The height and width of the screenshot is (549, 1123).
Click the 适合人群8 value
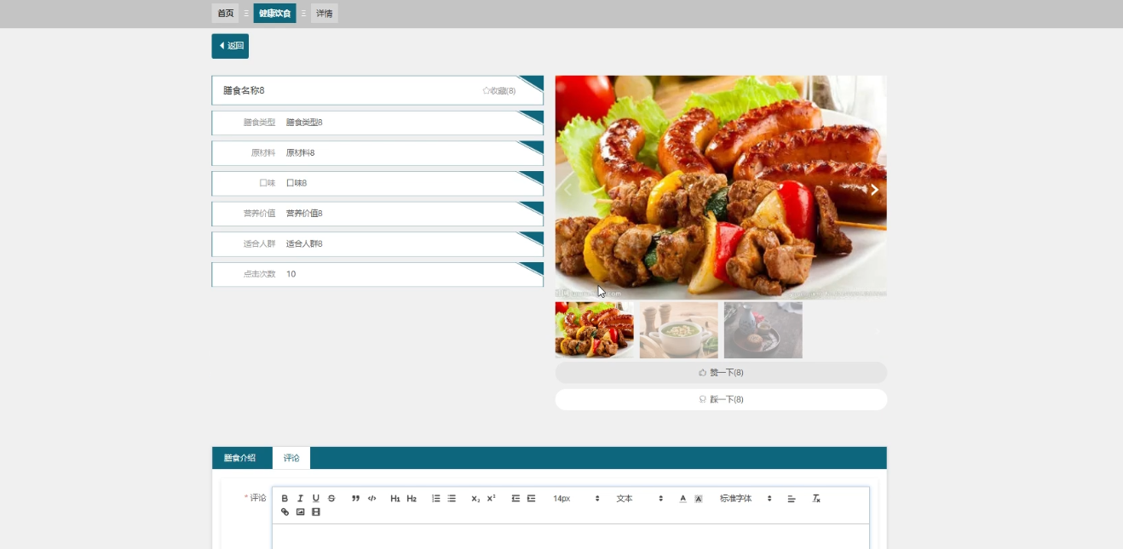[304, 244]
